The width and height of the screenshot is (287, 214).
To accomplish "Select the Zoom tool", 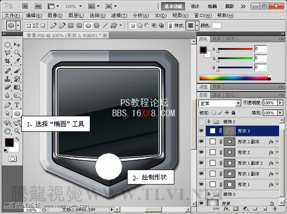I will tap(17, 131).
